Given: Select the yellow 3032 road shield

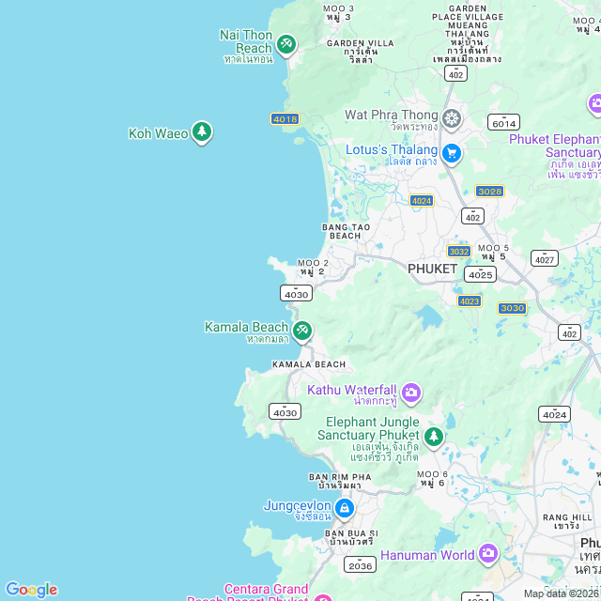Looking at the screenshot, I should (x=459, y=252).
